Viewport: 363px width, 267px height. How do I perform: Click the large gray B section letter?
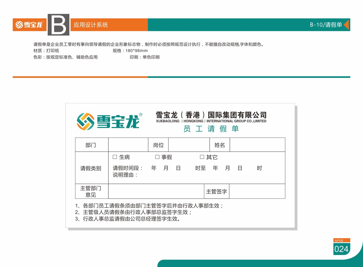click(x=58, y=25)
